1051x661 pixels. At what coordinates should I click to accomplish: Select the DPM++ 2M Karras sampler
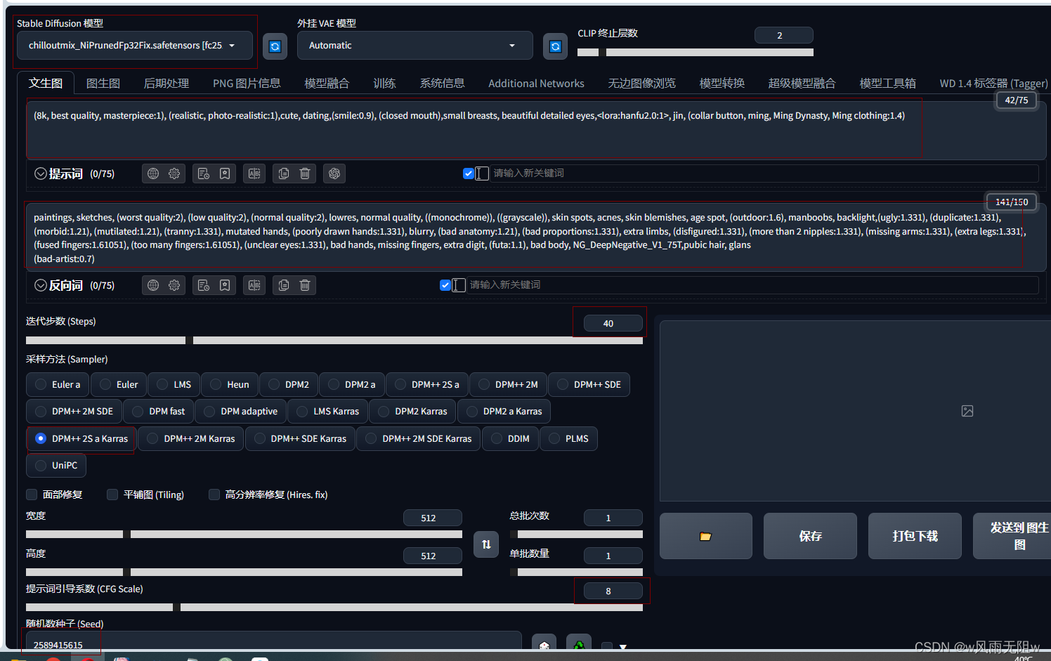(x=191, y=438)
